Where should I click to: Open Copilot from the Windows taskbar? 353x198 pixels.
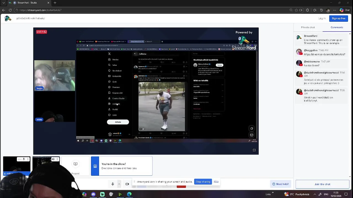(x=84, y=194)
